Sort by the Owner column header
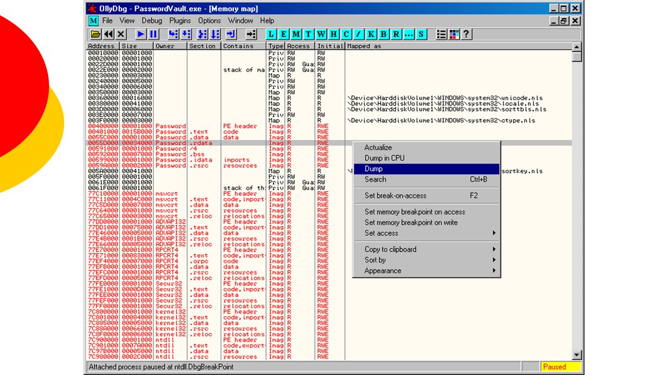This screenshot has width=668, height=375. pyautogui.click(x=171, y=46)
